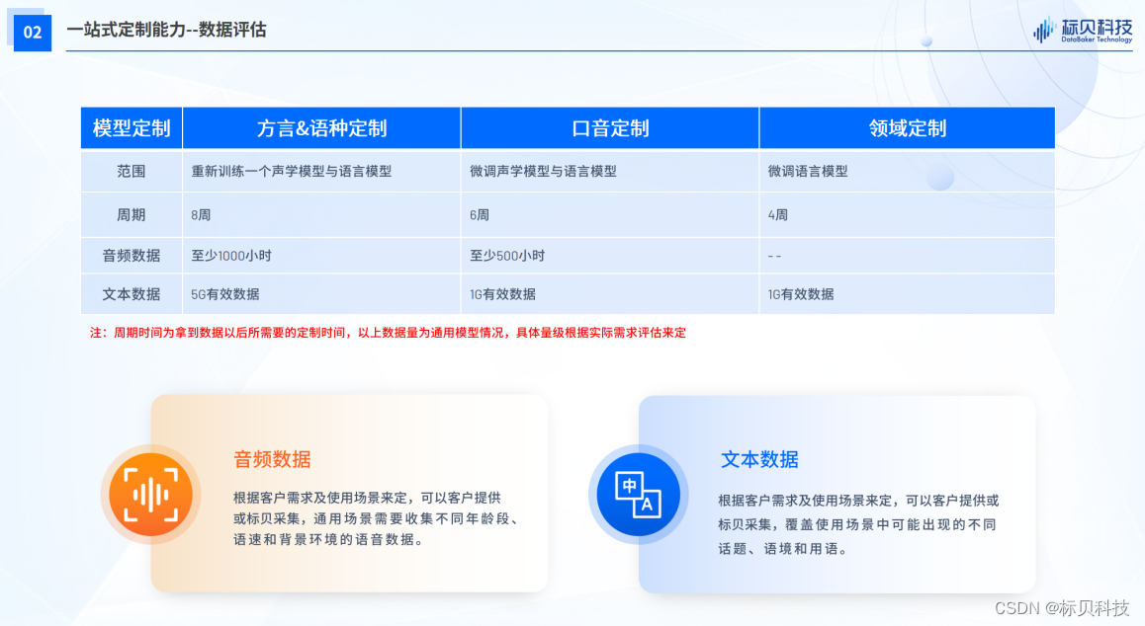
Task: Click the 音频数据 table row label
Action: click(x=132, y=256)
